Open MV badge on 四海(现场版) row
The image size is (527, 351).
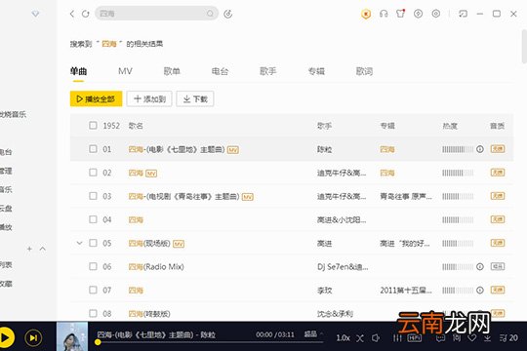click(x=179, y=244)
